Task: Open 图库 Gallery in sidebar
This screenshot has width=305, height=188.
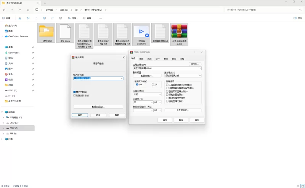Action: [x=9, y=31]
